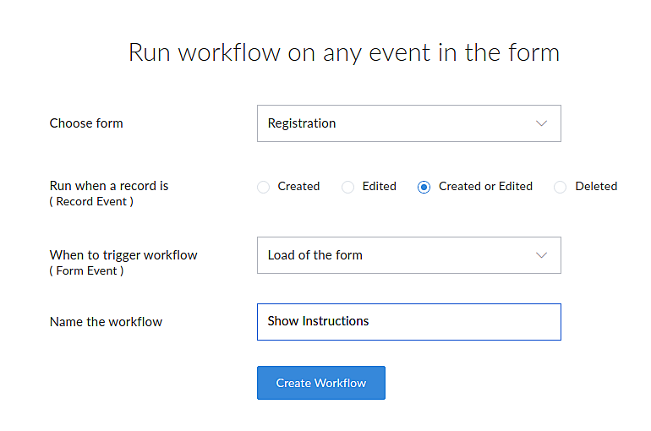Viewport: 651px width, 431px height.
Task: Click the 'Edited' option label text
Action: 379,187
